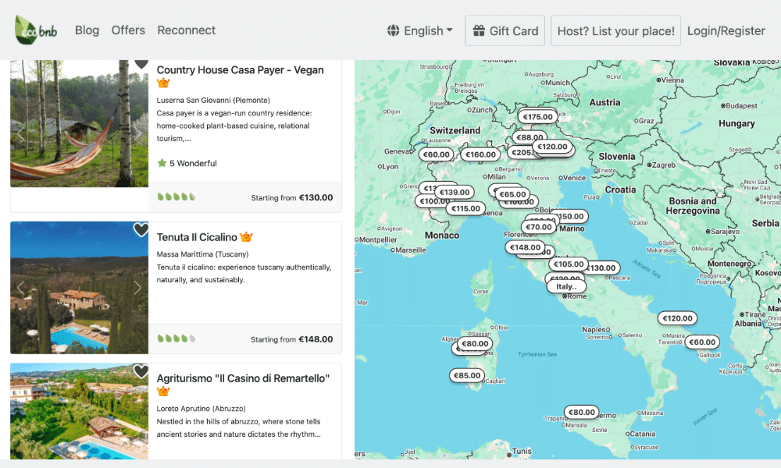Open Login/Register link
The height and width of the screenshot is (468, 781).
point(726,31)
